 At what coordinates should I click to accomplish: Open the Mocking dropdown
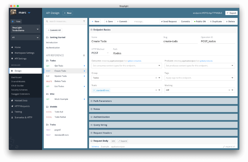(233, 90)
